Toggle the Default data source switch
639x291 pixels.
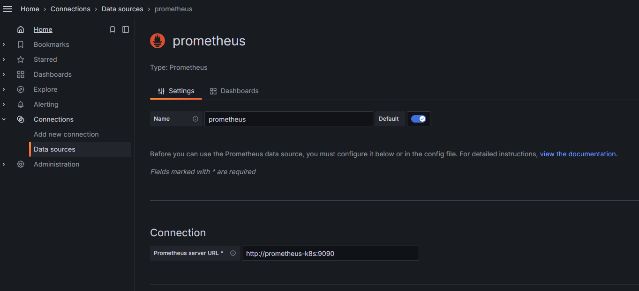[x=418, y=119]
